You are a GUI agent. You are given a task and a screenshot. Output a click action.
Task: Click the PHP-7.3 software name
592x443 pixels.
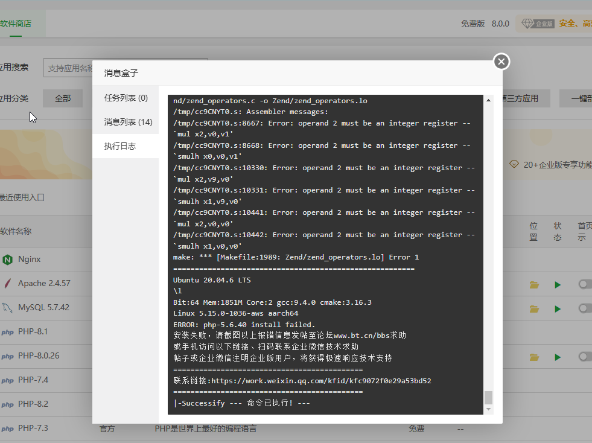coord(33,429)
